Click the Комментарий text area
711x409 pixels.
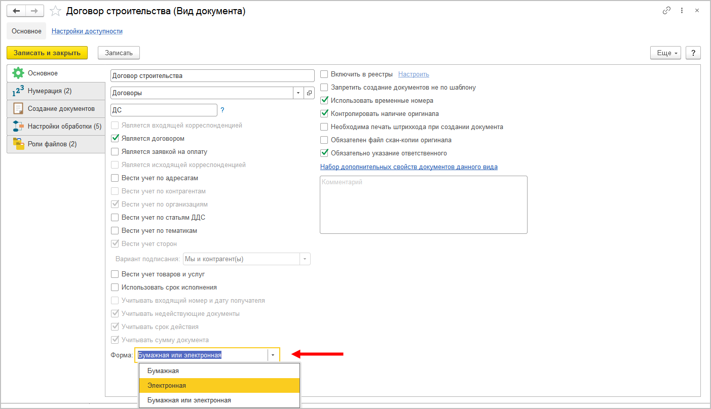424,204
